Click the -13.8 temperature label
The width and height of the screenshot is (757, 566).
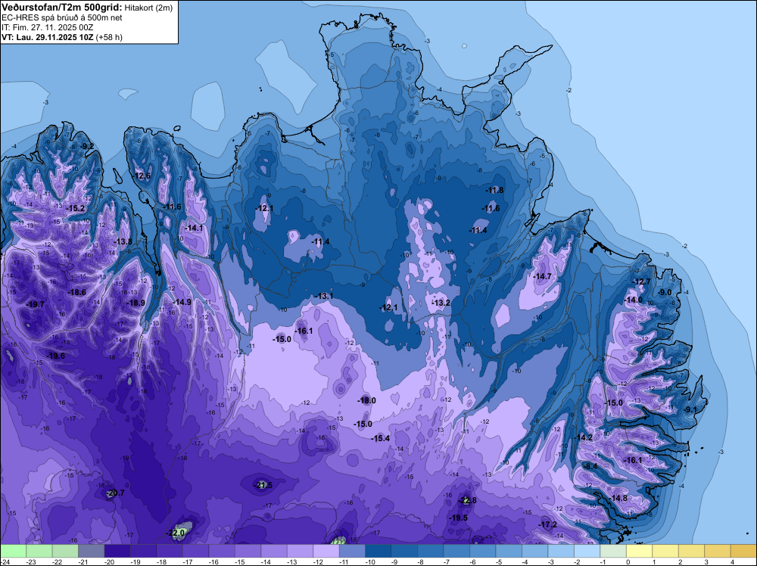point(123,241)
